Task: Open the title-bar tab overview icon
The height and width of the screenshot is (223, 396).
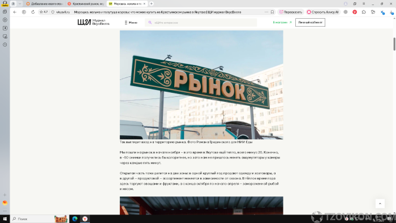Action: click(x=355, y=4)
